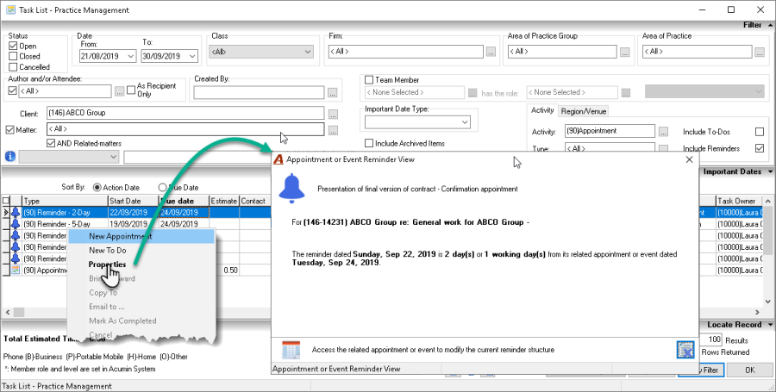Choose New To Do from context menu
The width and height of the screenshot is (776, 392).
108,251
